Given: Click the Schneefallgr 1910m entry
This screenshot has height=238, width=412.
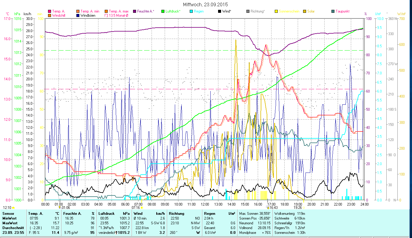Looking at the screenshot, I should coord(290,223).
